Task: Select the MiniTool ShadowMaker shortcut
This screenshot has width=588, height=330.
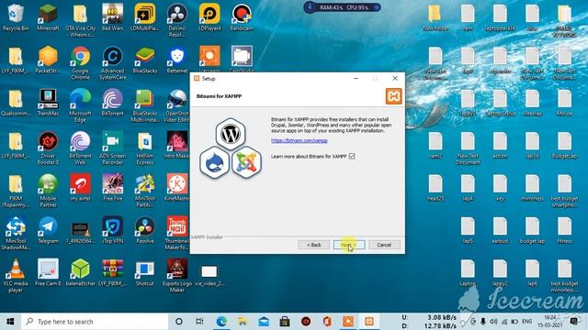Action: 16,234
